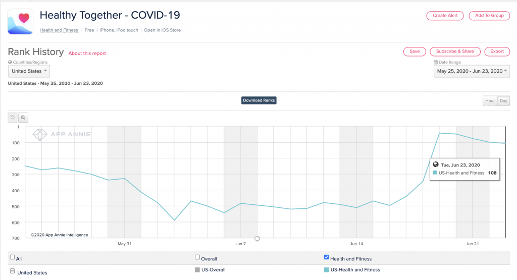The width and height of the screenshot is (517, 280).
Task: Click the chart reset zoom icon
Action: [x=13, y=118]
